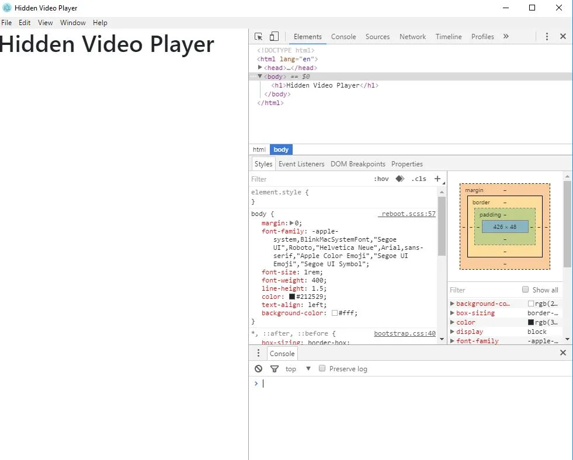Add new style rule plus icon

coord(437,179)
